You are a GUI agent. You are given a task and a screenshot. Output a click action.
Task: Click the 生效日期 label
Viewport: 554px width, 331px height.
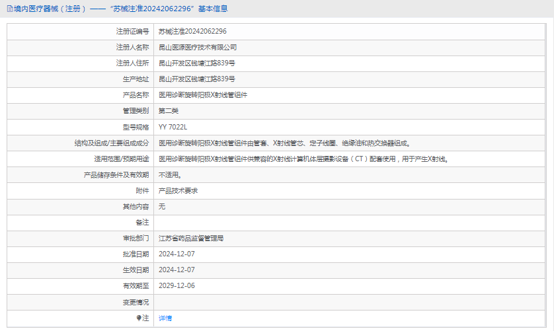pos(136,270)
